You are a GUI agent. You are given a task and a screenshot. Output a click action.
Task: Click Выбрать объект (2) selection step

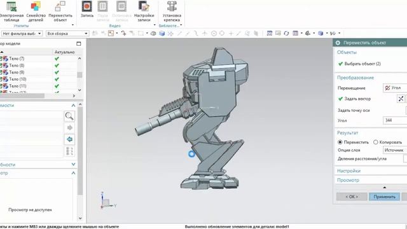[362, 64]
